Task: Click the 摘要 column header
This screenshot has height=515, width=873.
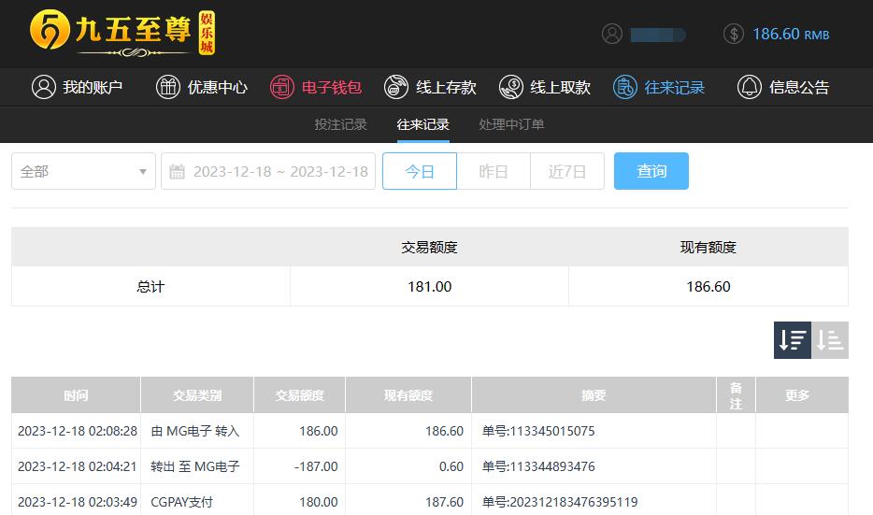Action: (x=594, y=395)
